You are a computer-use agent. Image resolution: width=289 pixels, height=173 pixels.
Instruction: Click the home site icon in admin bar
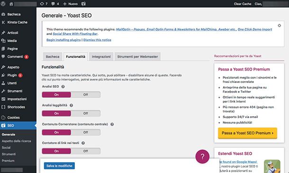(11, 4)
